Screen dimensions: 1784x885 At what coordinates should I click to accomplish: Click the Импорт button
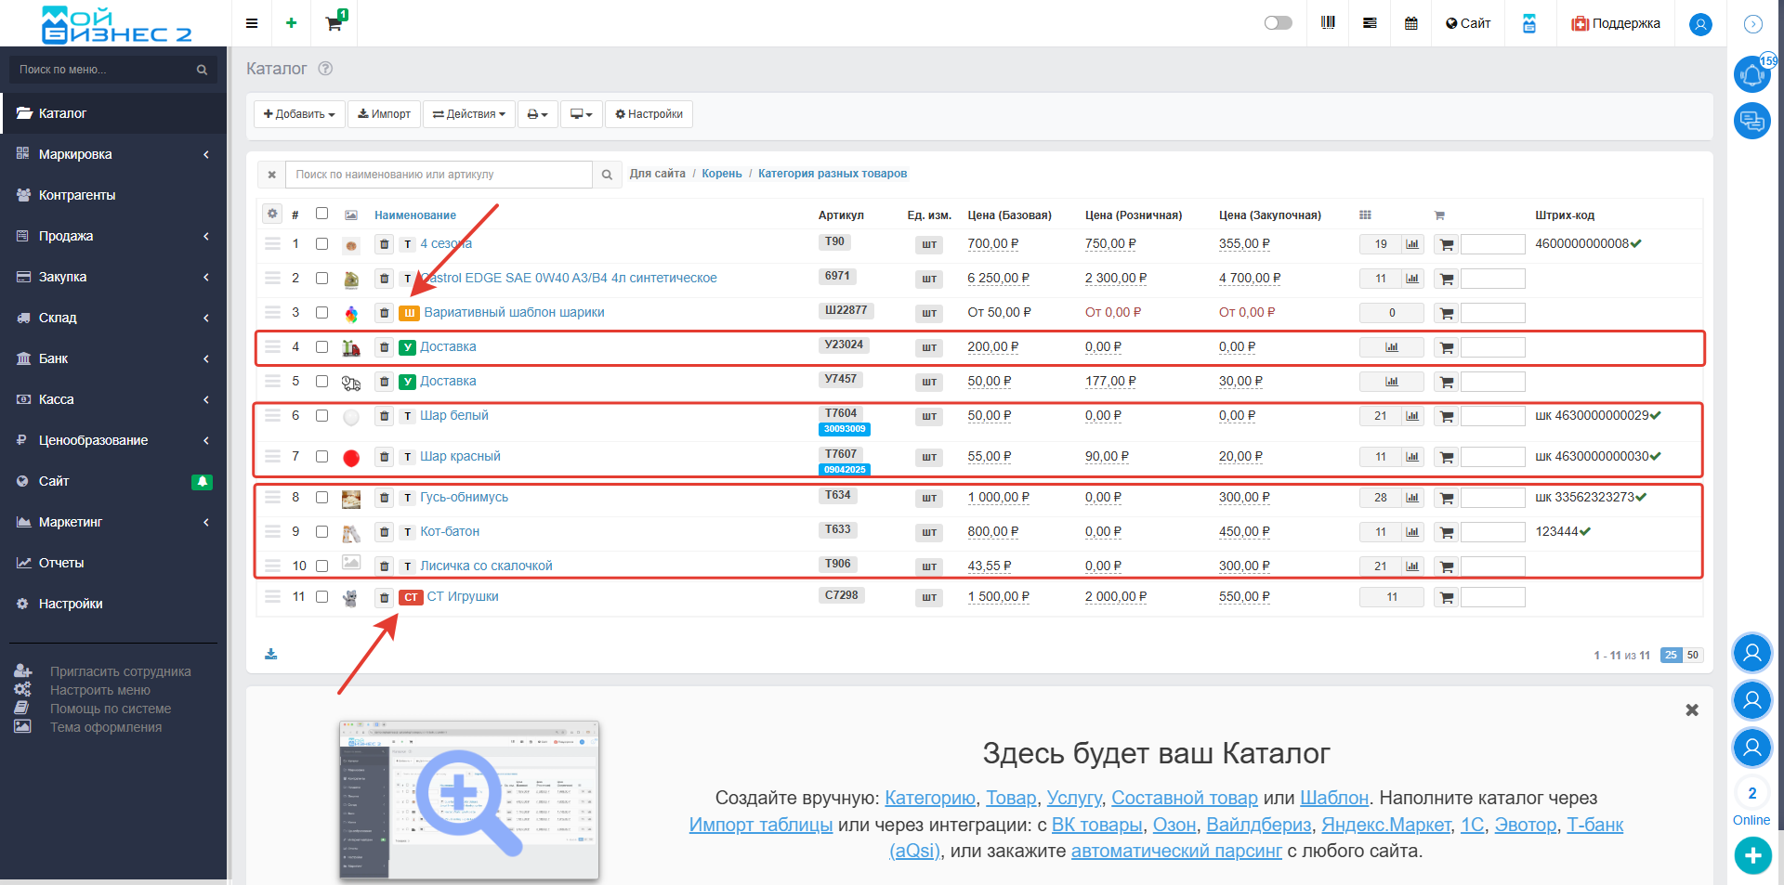tap(384, 114)
